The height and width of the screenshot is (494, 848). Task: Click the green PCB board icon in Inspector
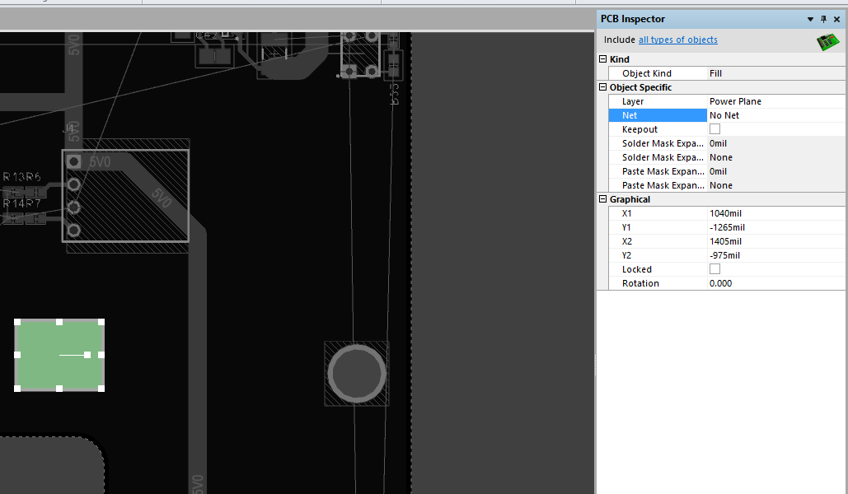[x=827, y=42]
